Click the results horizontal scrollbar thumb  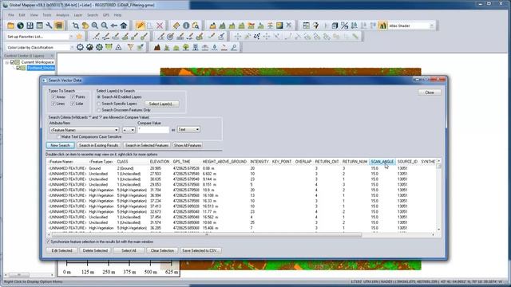coord(207,234)
